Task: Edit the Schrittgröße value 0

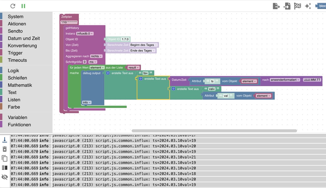Action: (x=85, y=62)
